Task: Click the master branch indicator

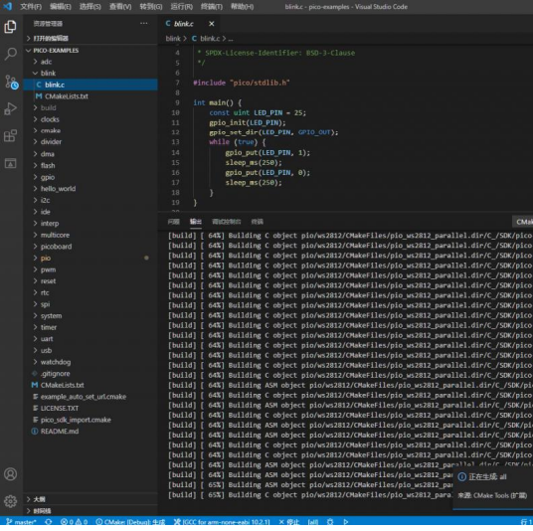Action: (21, 521)
